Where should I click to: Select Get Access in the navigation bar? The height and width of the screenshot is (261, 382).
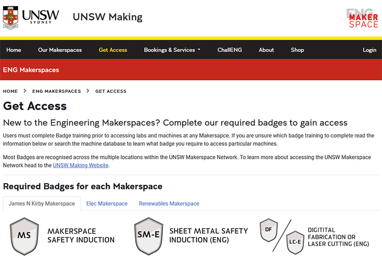tap(113, 50)
